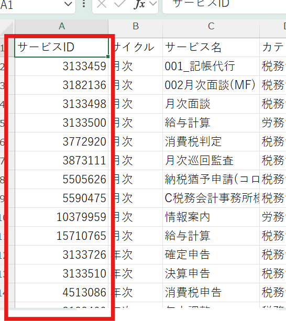Screen dimensions: 286x321
Task: Select the 確定申告 cell
Action: [211, 254]
